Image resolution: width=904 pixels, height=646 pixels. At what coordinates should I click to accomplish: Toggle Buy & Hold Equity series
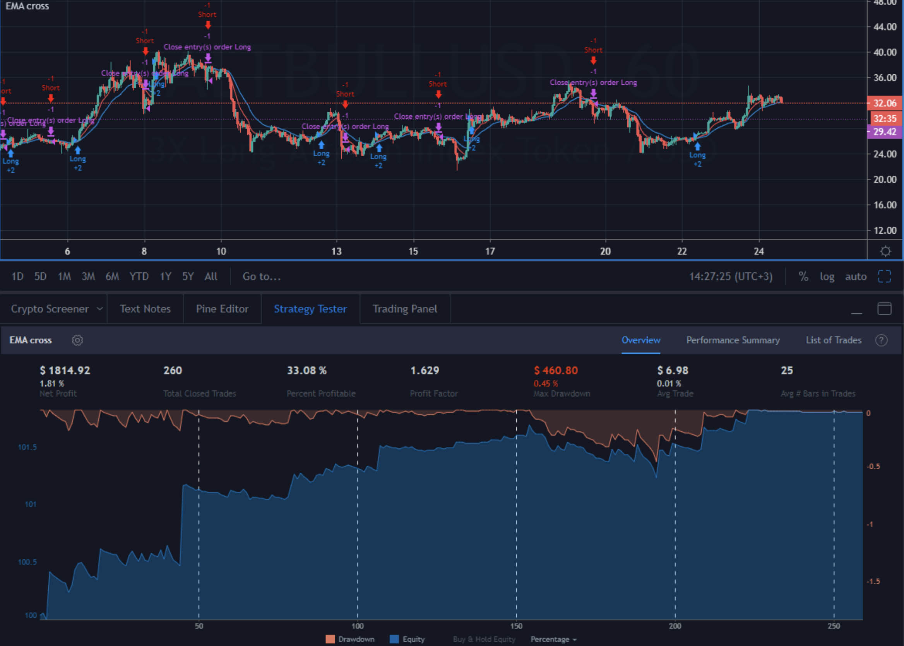click(x=484, y=639)
